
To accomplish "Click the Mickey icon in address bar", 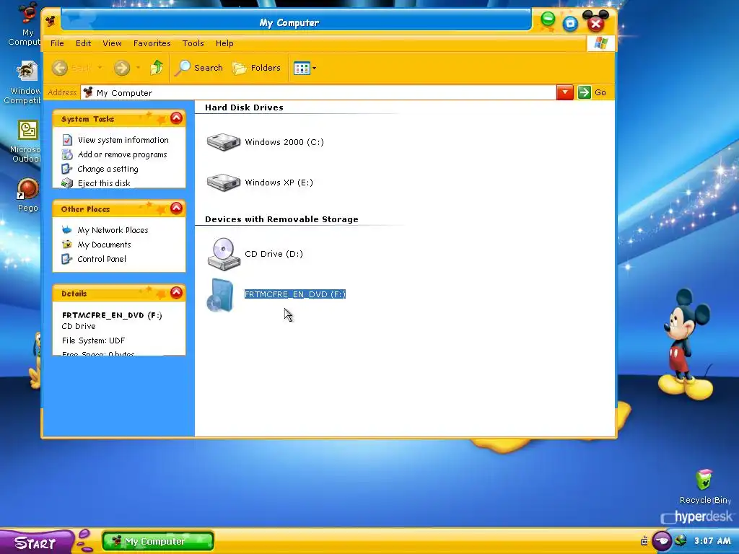I will pos(88,92).
